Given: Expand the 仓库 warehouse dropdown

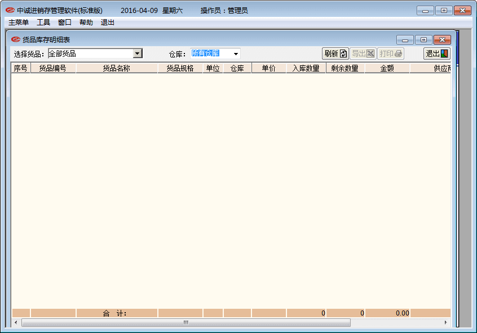Looking at the screenshot, I should pyautogui.click(x=236, y=54).
